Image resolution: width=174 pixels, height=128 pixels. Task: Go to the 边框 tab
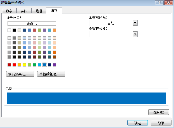(39, 11)
